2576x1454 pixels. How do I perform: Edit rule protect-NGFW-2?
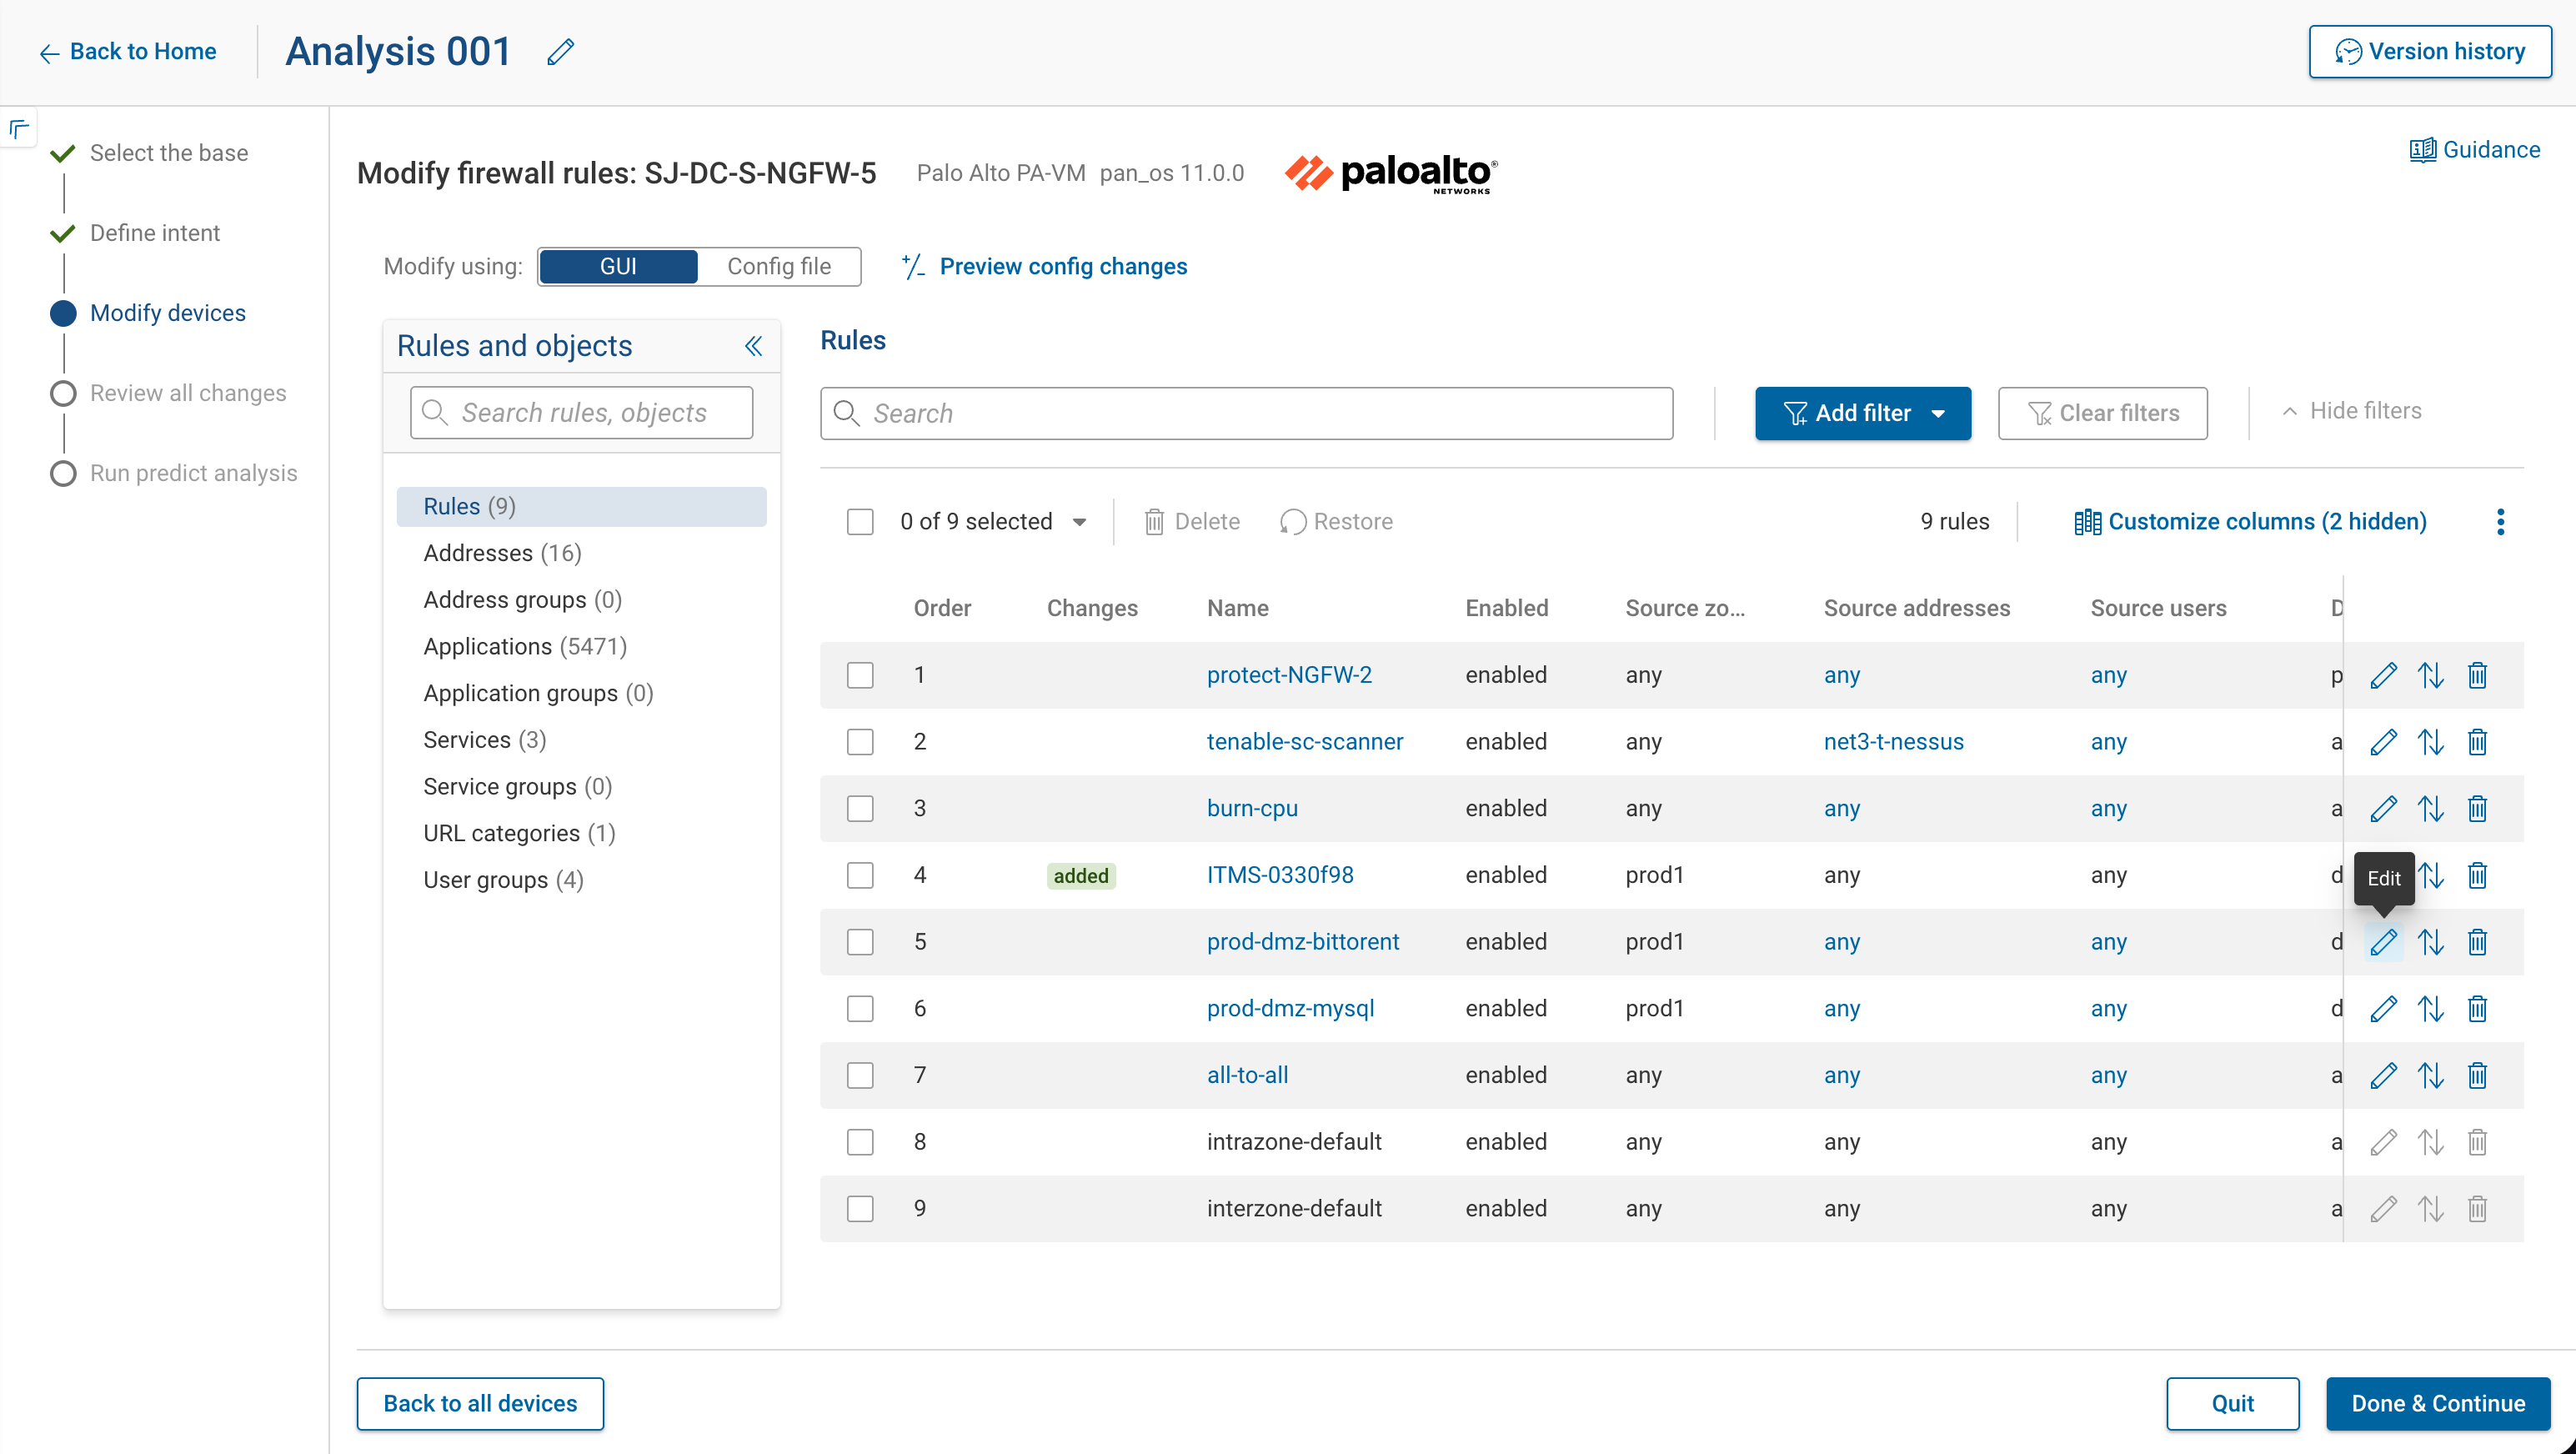(x=2384, y=675)
